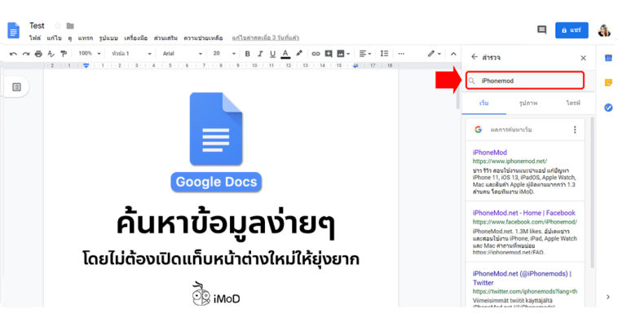
Task: Open web results three-dot menu
Action: tap(575, 130)
